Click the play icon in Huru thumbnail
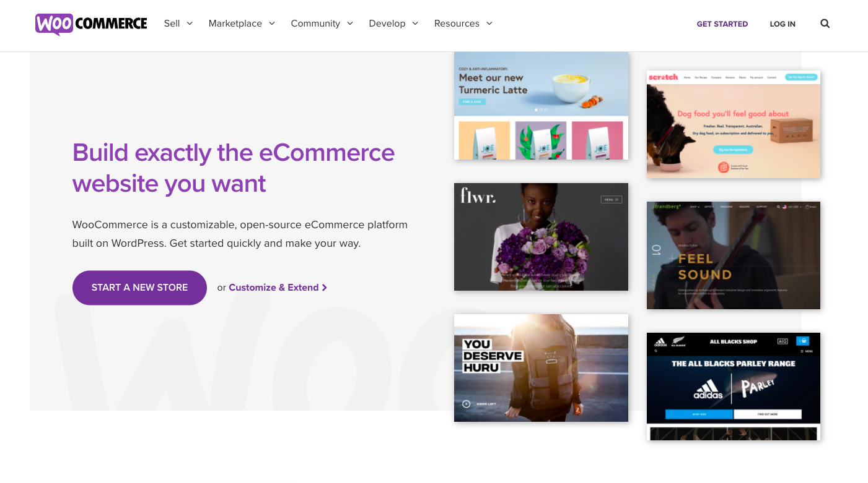Screen dimensions: 868x483 point(467,404)
